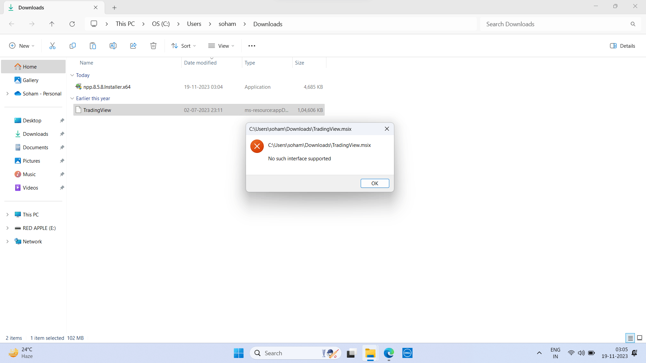Toggle the Details pane

[x=622, y=46]
